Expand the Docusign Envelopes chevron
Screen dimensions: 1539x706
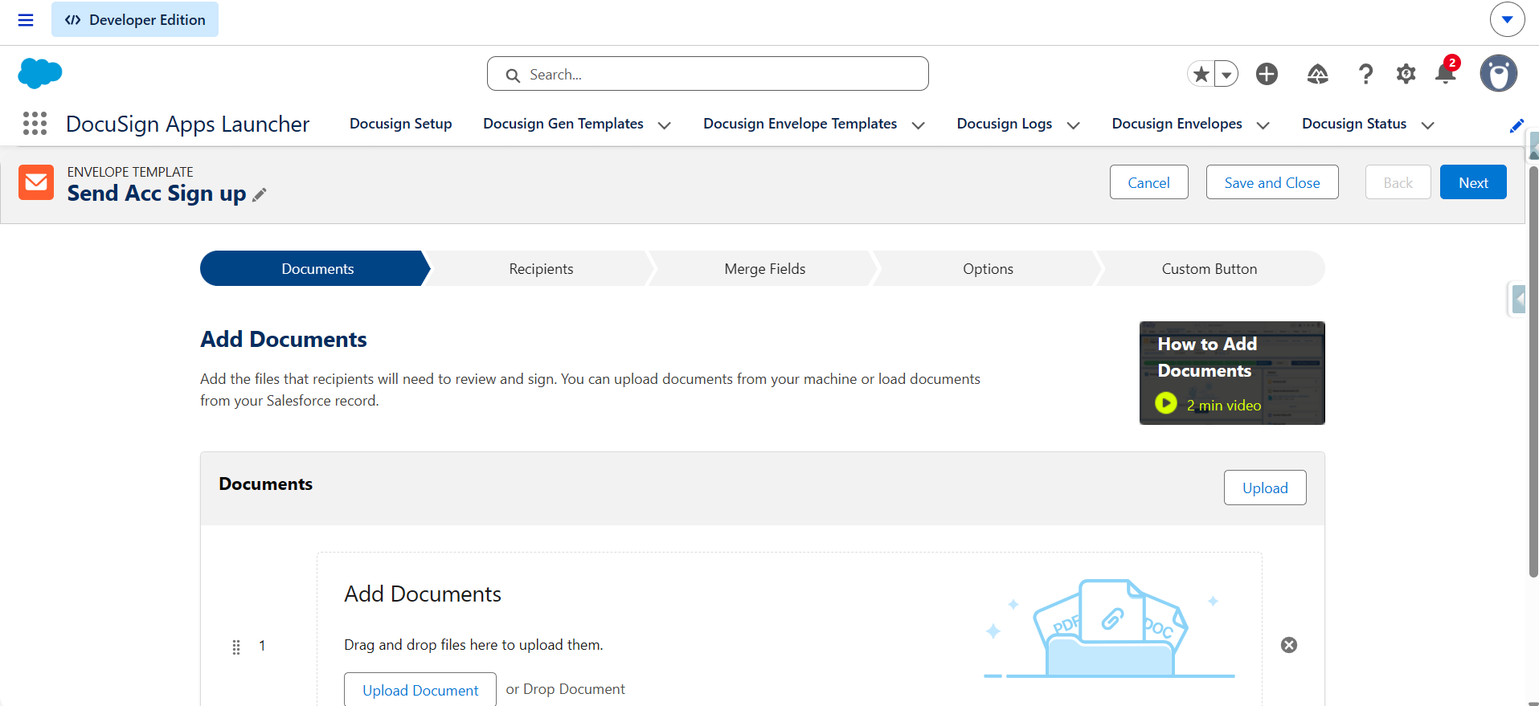(1263, 125)
